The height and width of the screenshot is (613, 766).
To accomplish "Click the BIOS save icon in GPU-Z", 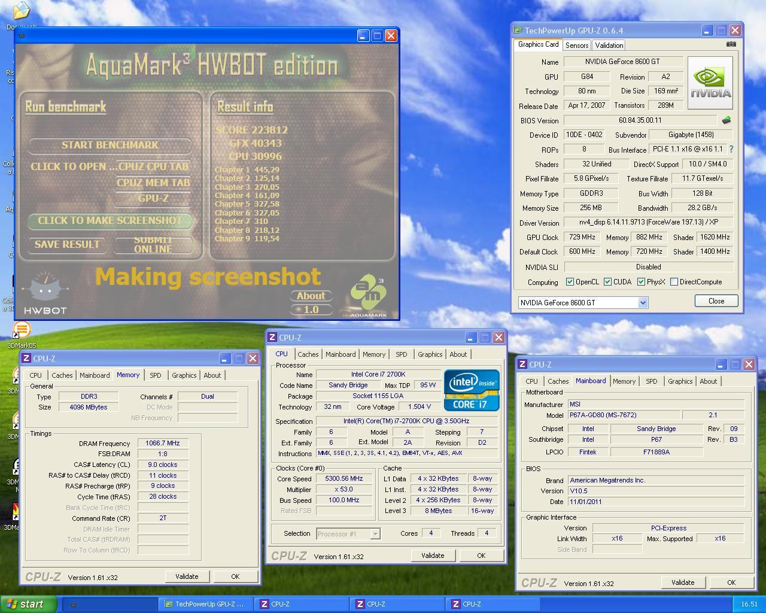I will tap(727, 120).
